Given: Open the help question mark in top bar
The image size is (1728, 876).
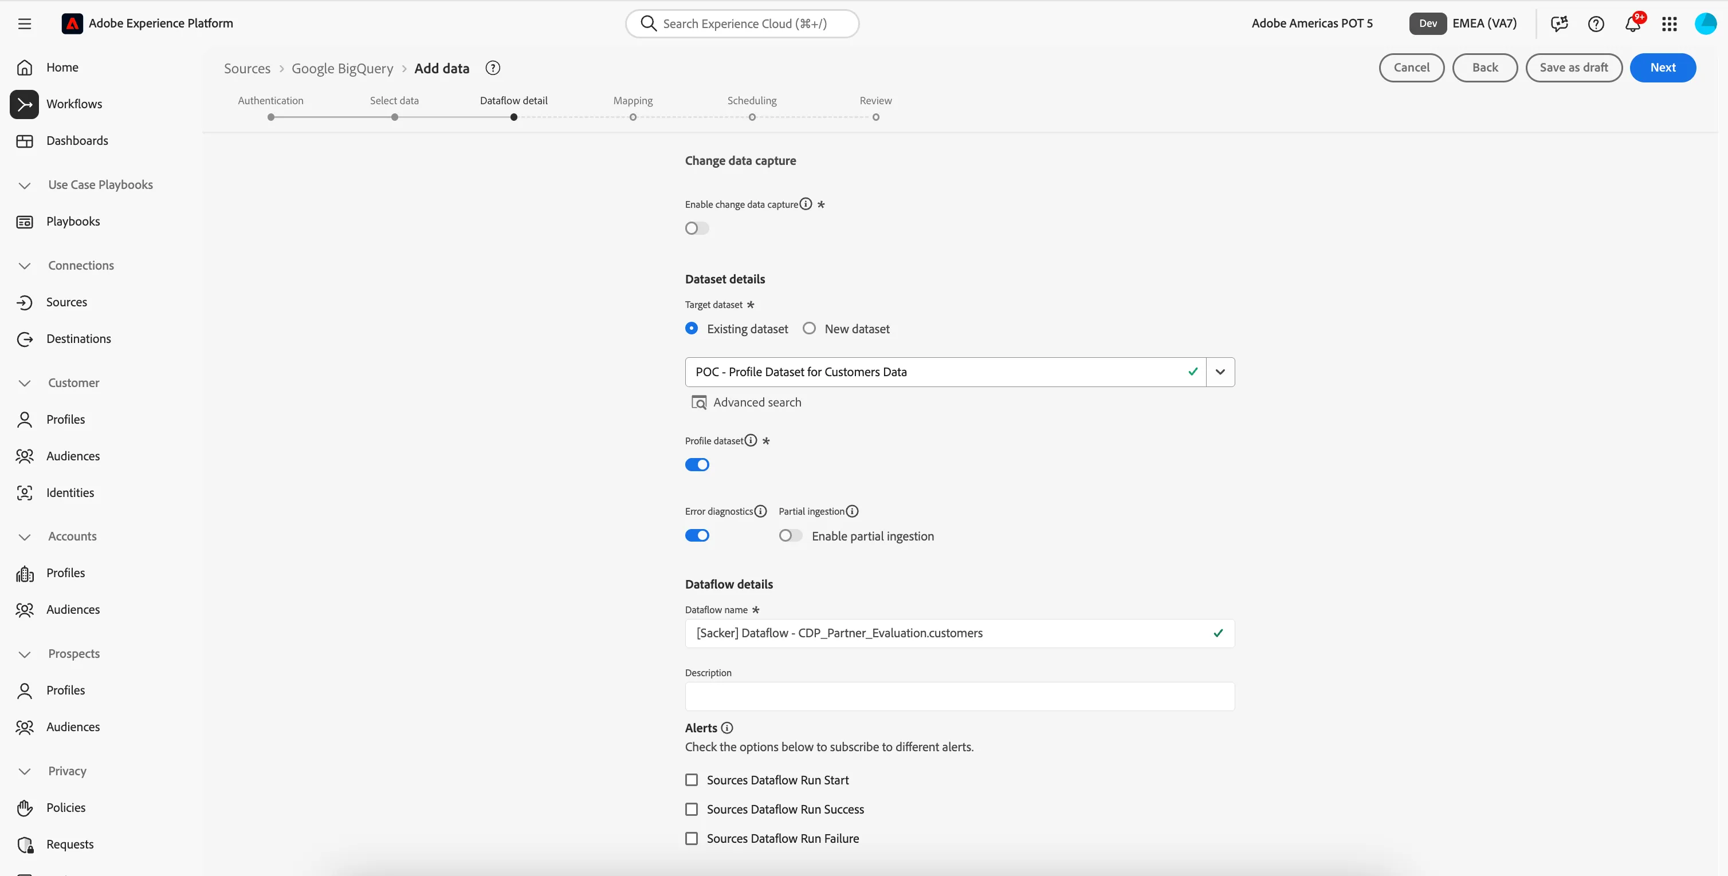Looking at the screenshot, I should [1596, 23].
